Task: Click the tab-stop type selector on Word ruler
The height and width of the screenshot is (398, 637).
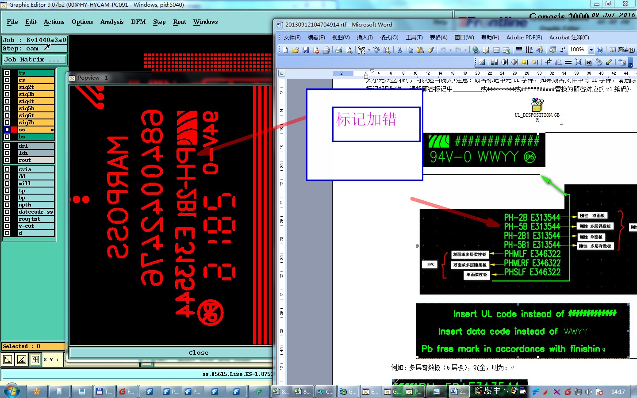Action: [x=281, y=73]
